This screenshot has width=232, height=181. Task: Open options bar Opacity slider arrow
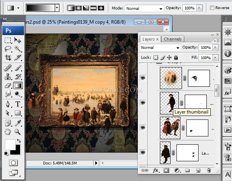(199, 8)
